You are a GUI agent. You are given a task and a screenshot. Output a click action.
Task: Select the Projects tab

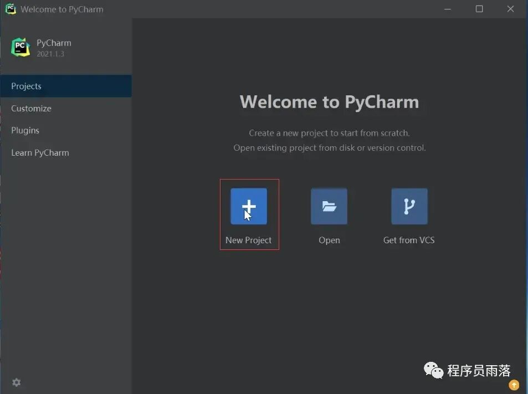[x=66, y=86]
